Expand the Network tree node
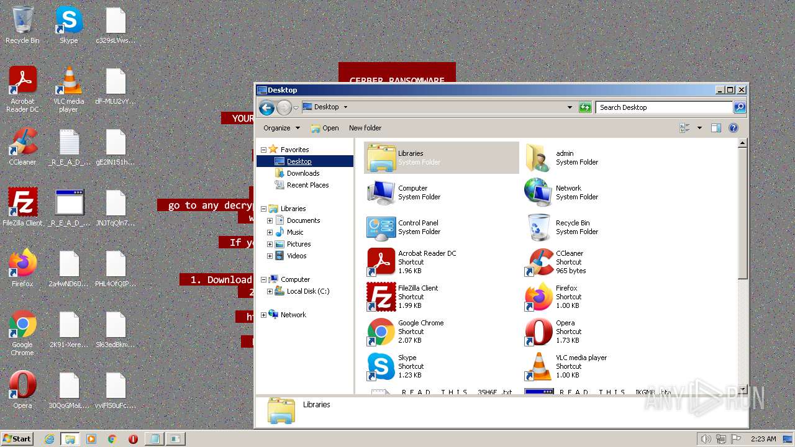Screen dimensions: 795x447 (263, 315)
